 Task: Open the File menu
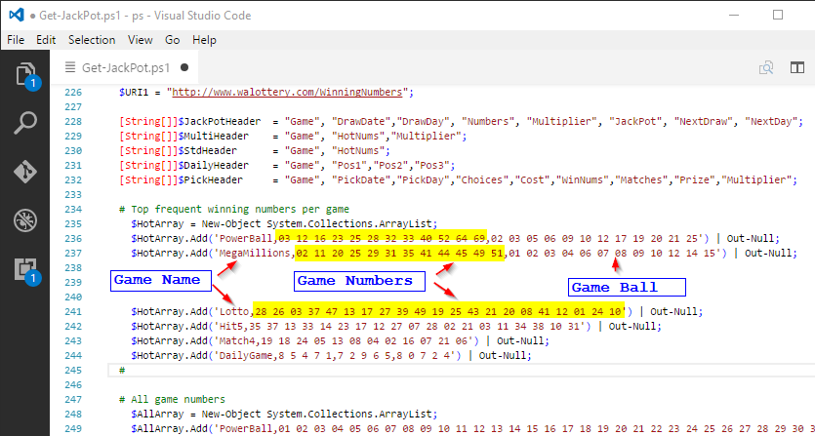17,40
